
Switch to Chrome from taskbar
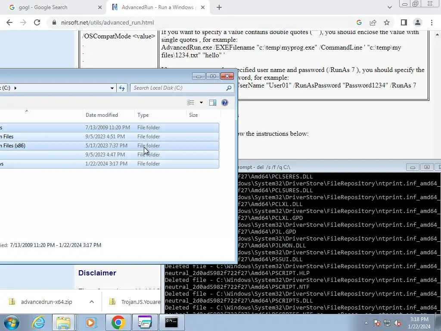coord(118,322)
